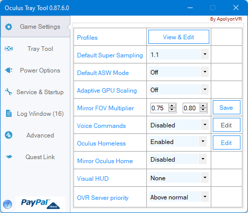Click the Game Settings gear icon
248x213 pixels.
click(x=9, y=27)
